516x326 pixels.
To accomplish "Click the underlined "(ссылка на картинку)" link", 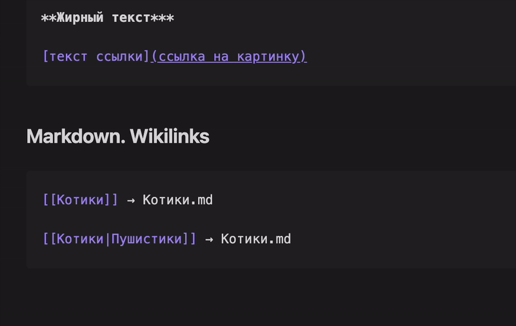I will 229,56.
